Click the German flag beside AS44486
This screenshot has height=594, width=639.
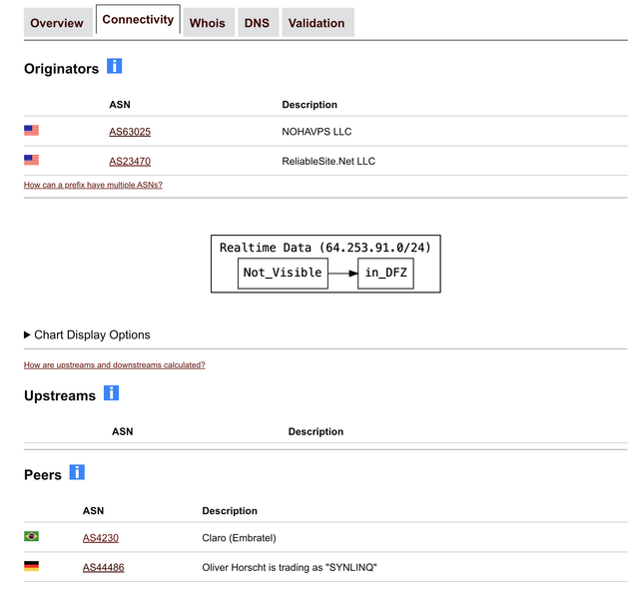[31, 566]
